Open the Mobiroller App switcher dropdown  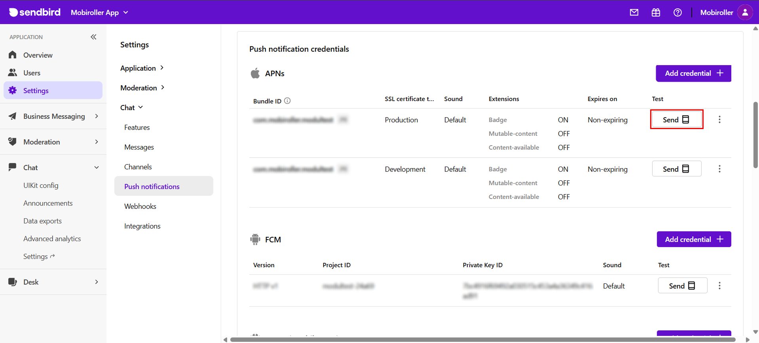coord(99,12)
